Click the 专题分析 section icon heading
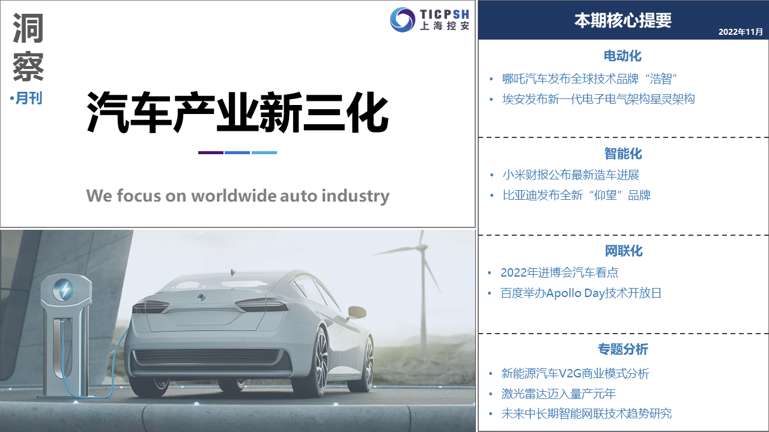The height and width of the screenshot is (432, 769). (x=623, y=349)
